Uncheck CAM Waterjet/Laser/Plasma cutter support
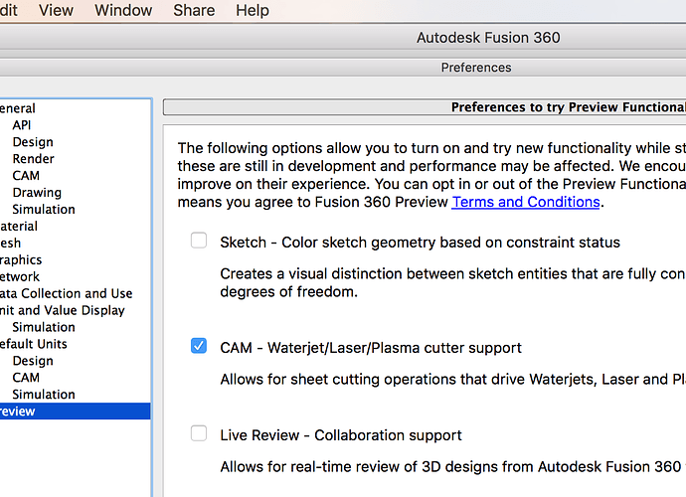 click(199, 347)
